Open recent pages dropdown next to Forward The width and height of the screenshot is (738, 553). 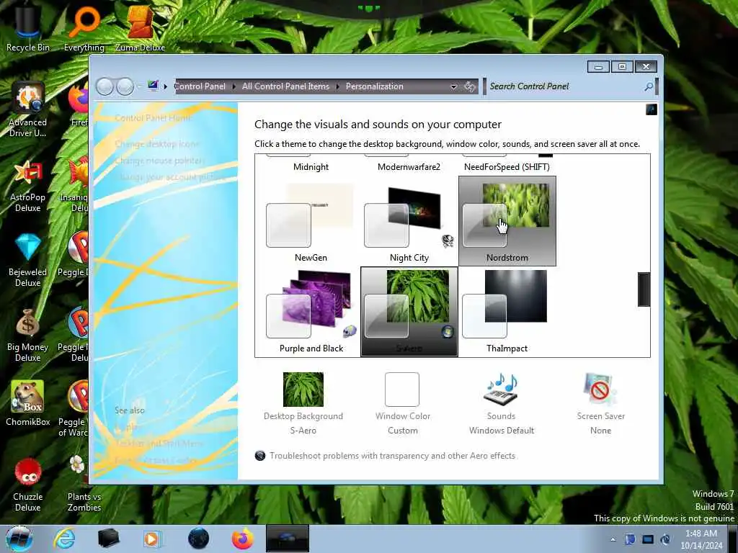139,86
